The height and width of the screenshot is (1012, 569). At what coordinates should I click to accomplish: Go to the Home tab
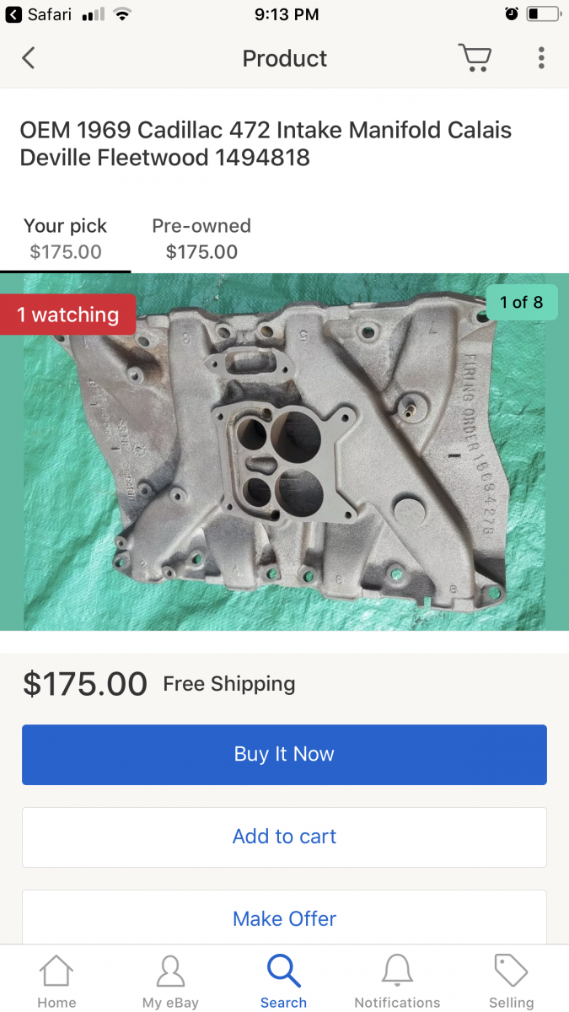click(x=56, y=982)
